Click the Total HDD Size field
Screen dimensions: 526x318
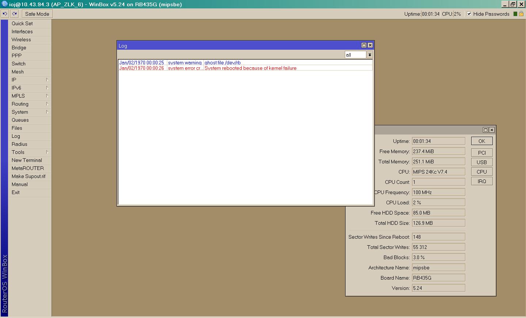(438, 223)
